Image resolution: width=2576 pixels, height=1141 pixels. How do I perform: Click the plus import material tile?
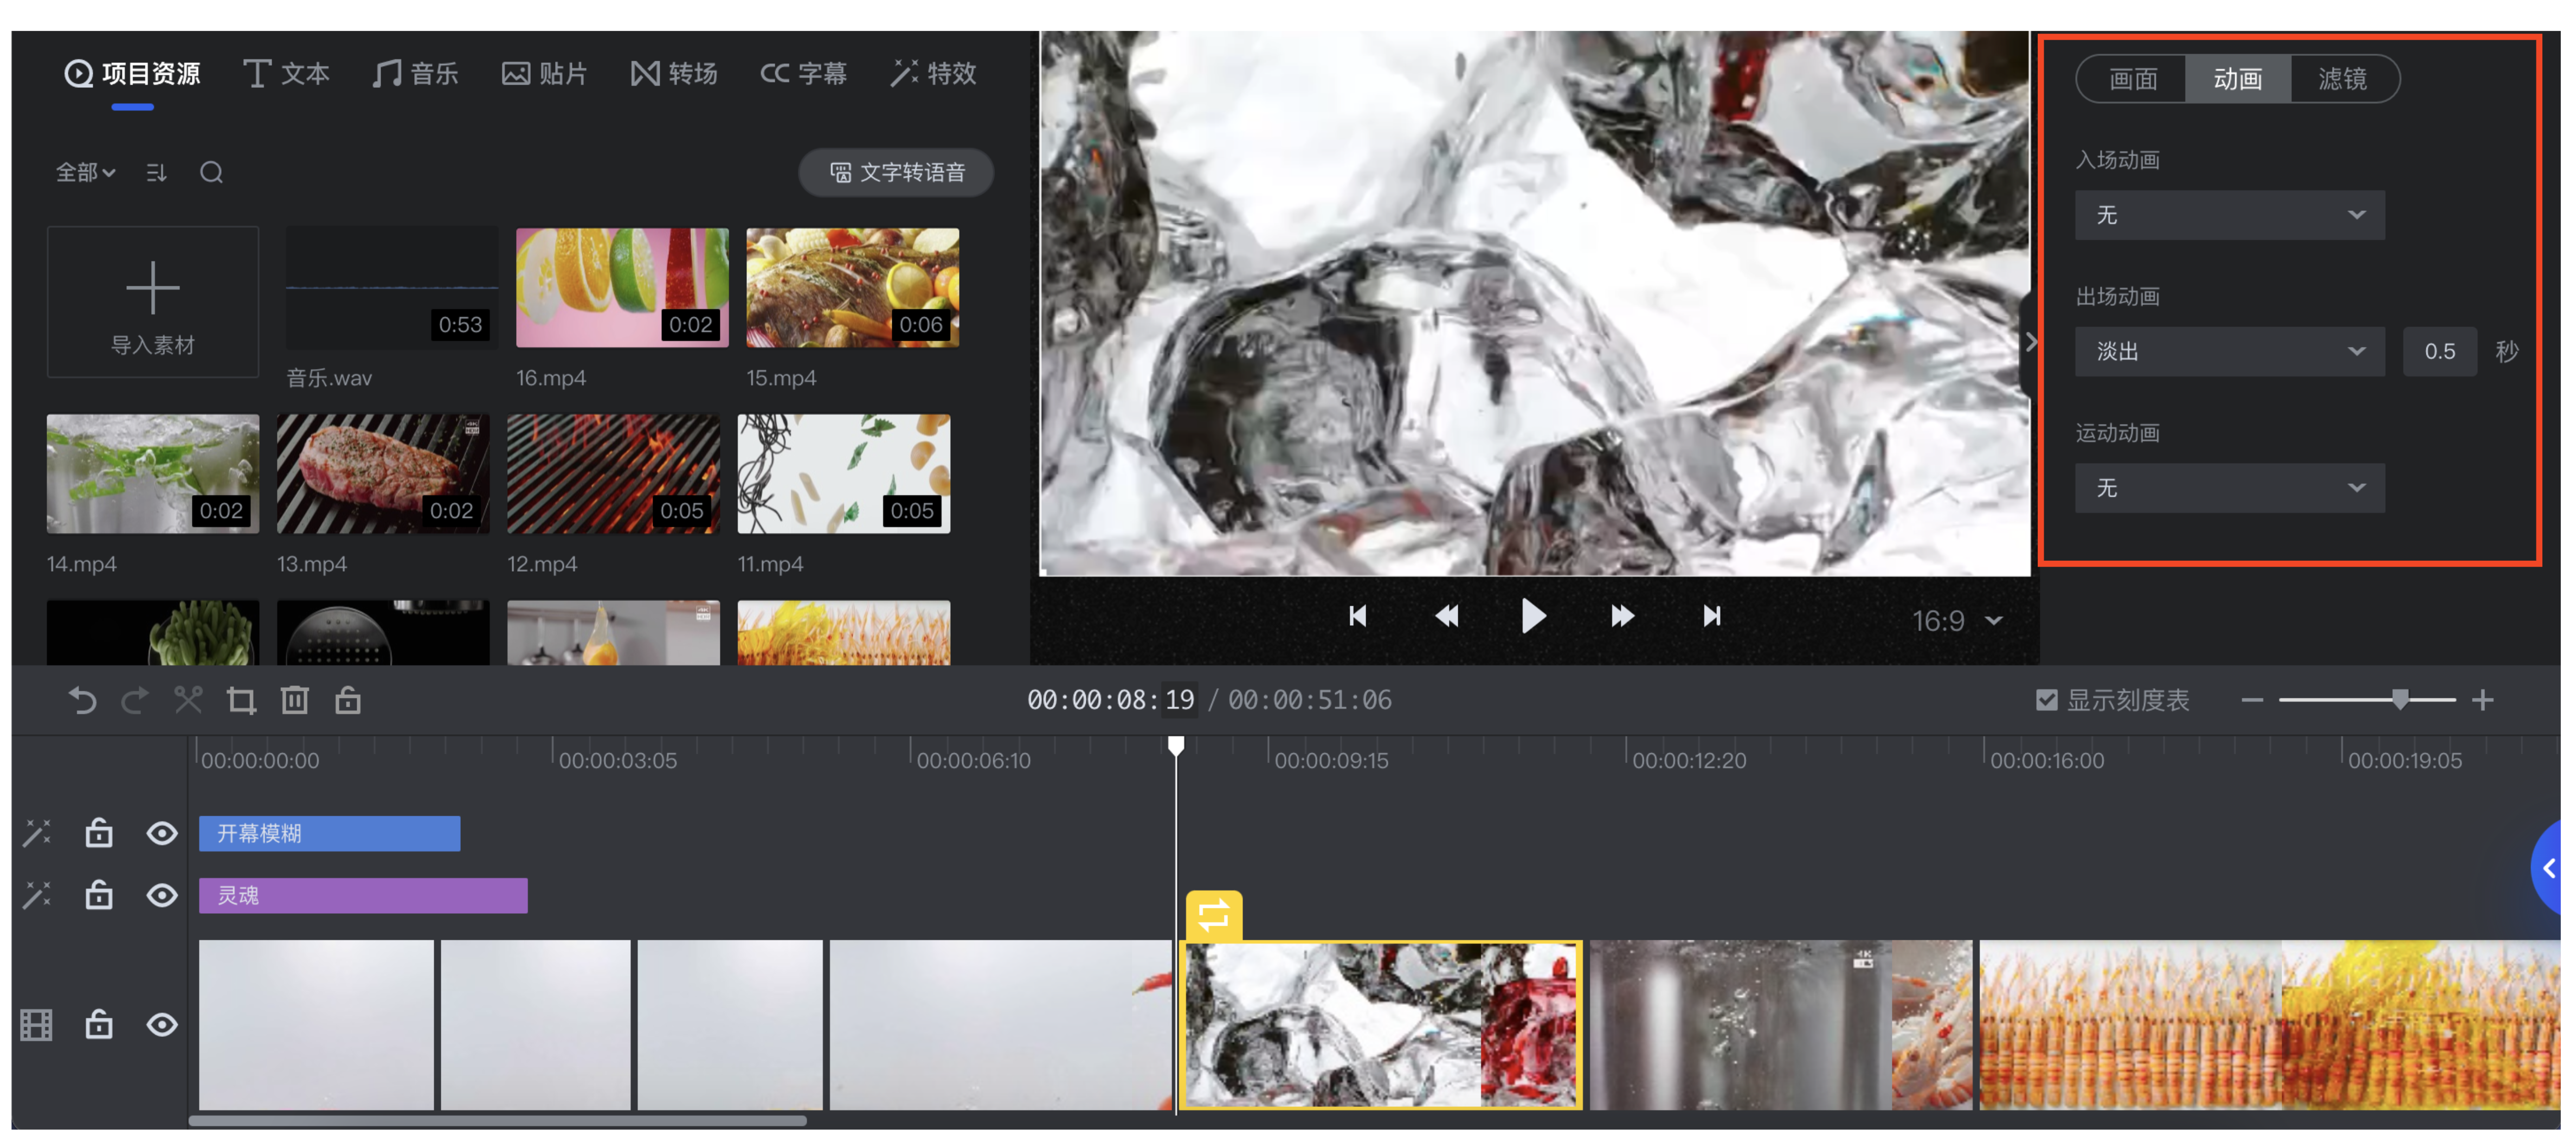[x=153, y=302]
